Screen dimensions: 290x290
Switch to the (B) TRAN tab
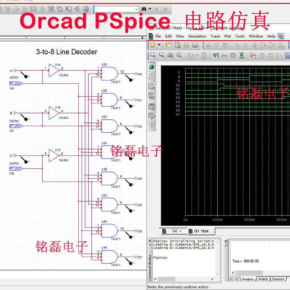[201, 231]
